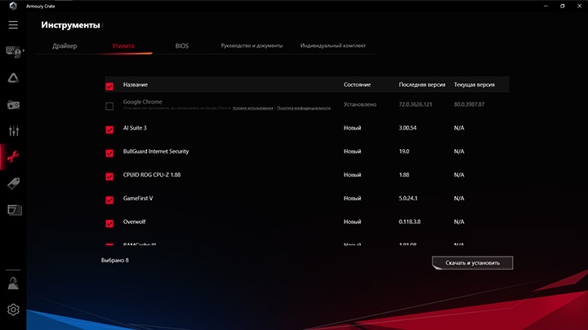
Task: Expand the devices submenu arrow in sidebar
Action: (24, 51)
